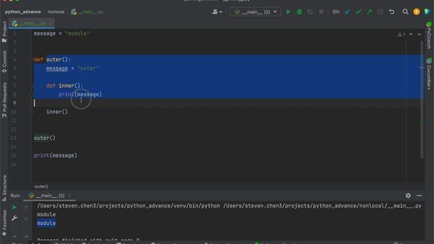This screenshot has height=244, width=434.
Task: Open the Favorites tool window
Action: click(x=4, y=223)
